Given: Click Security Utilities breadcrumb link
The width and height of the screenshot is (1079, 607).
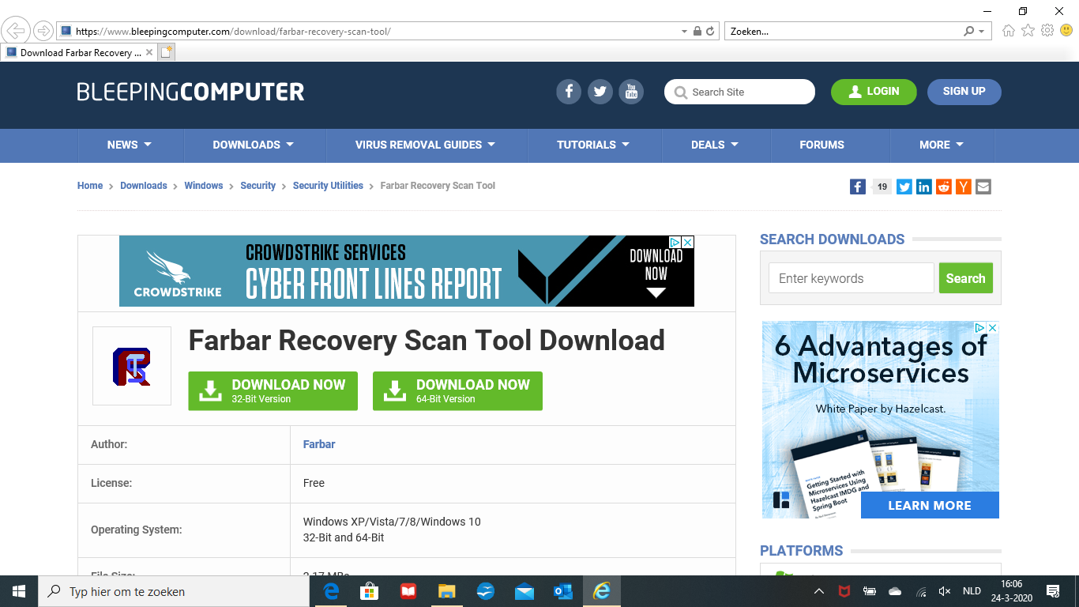Looking at the screenshot, I should click(x=328, y=186).
